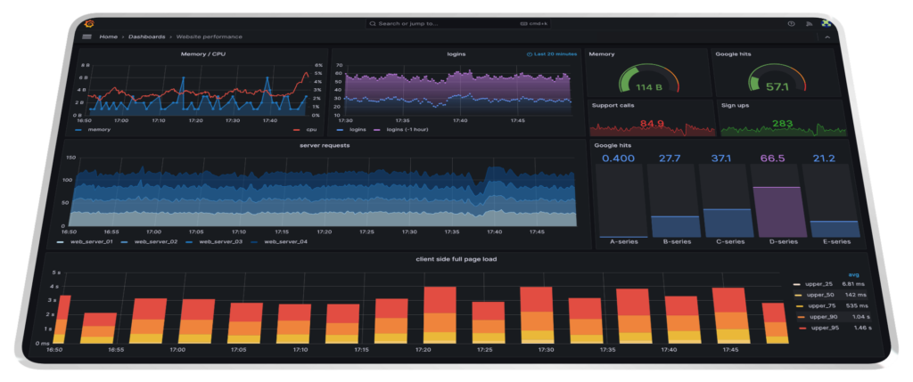The image size is (913, 382).
Task: Open client side full page load title
Action: tap(456, 259)
